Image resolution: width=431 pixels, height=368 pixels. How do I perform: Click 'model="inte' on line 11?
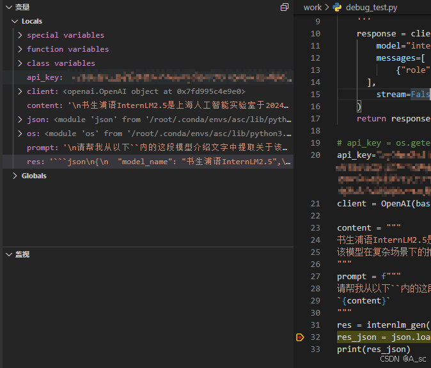(x=404, y=46)
